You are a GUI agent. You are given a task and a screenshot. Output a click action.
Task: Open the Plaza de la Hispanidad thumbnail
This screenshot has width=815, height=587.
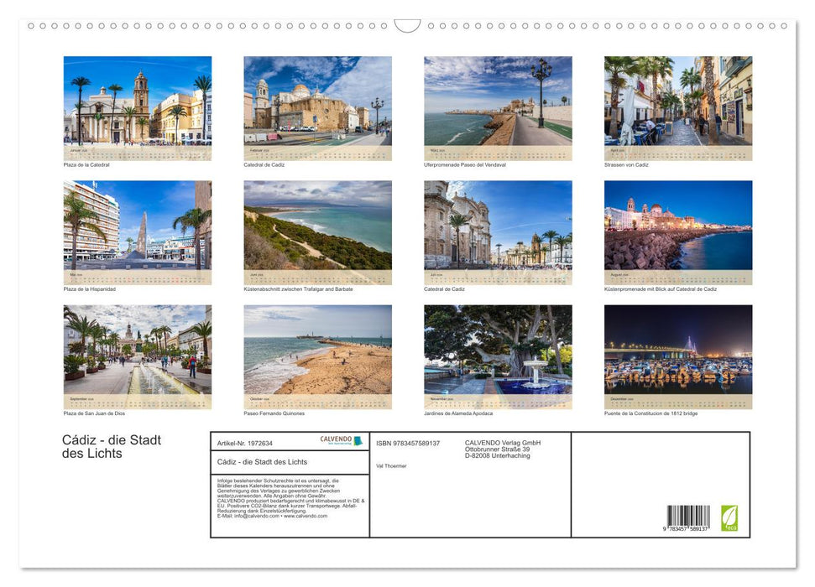pos(136,233)
